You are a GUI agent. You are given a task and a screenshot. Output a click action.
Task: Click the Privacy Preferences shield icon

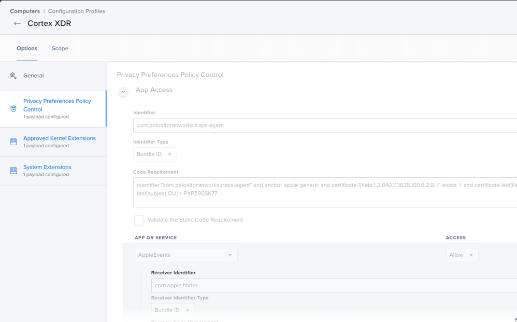point(13,108)
